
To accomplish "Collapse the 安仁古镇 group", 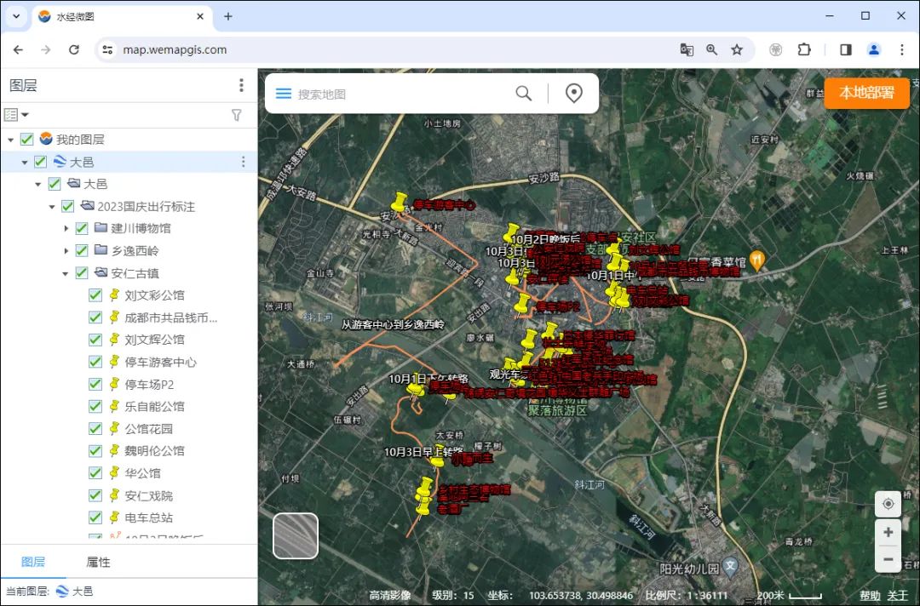I will [66, 273].
